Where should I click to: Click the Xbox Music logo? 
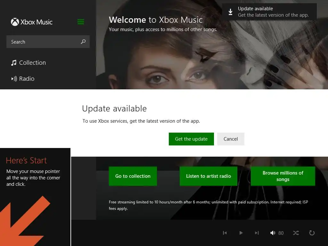click(32, 22)
